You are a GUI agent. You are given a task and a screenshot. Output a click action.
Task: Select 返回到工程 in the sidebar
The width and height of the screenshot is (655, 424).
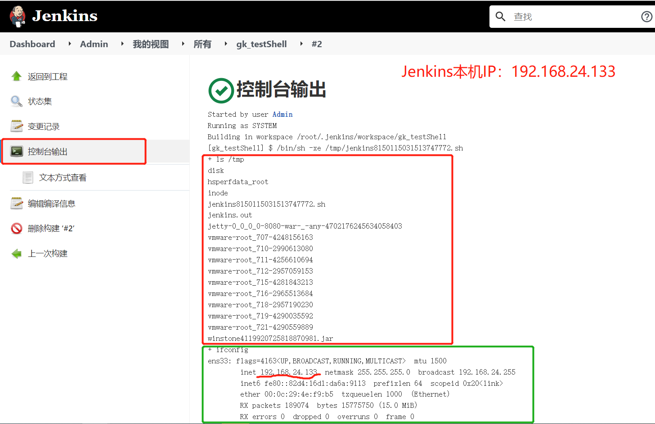48,77
